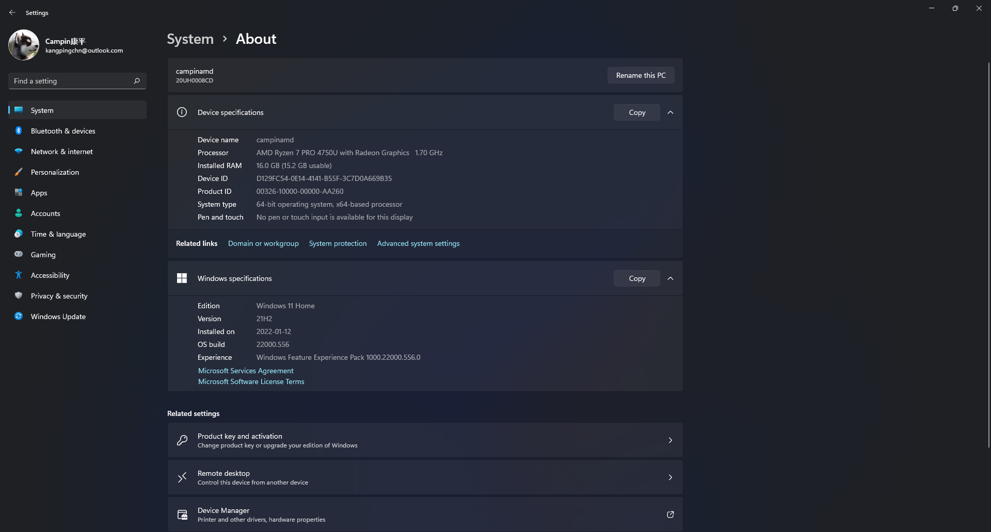The height and width of the screenshot is (532, 991).
Task: Click the Privacy & security shield icon
Action: (x=19, y=295)
